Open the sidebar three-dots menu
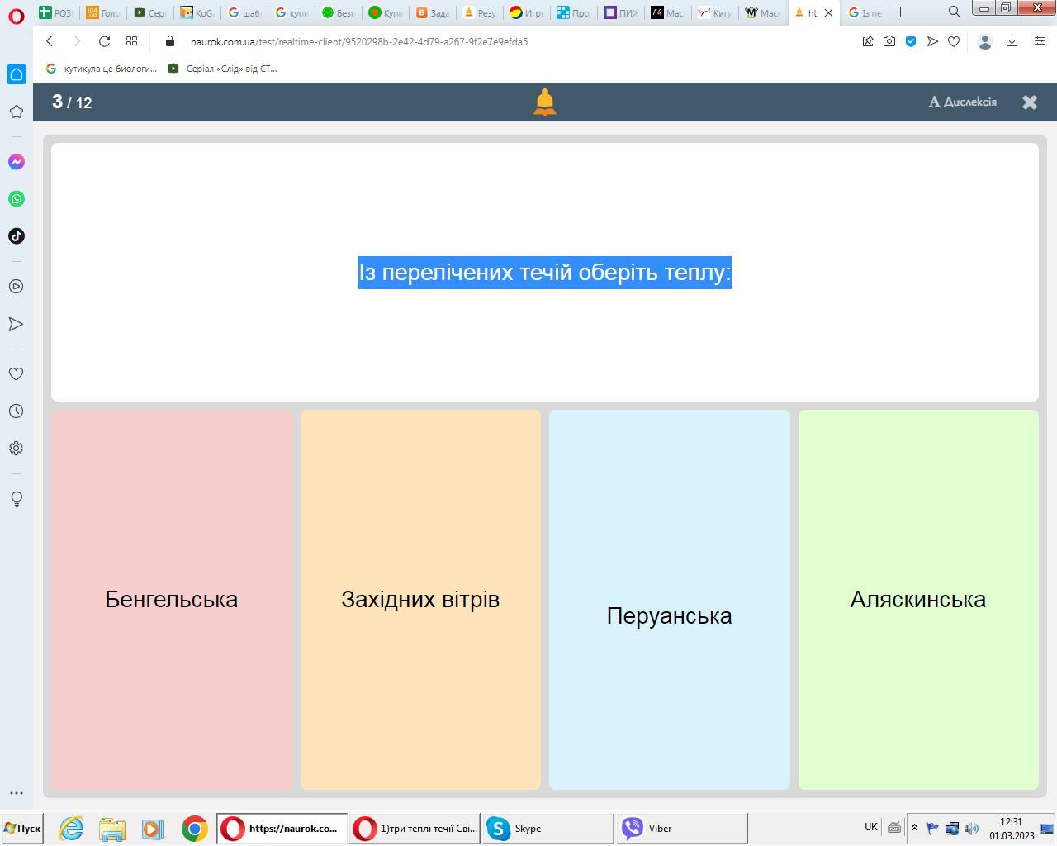 (16, 793)
